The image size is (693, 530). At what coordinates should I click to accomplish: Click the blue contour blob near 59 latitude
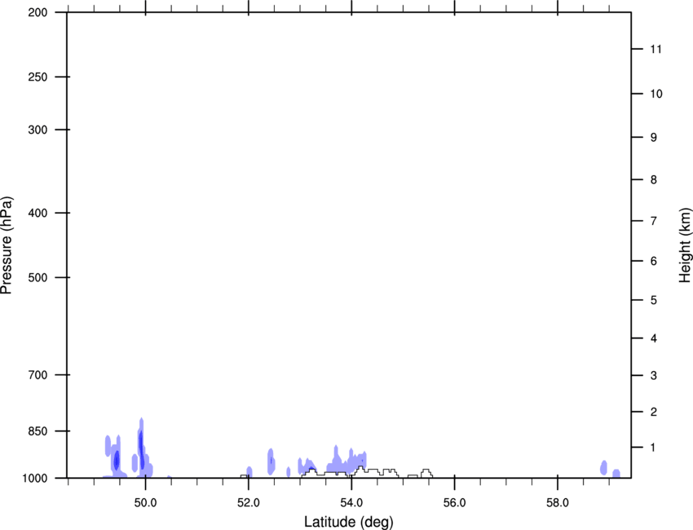click(603, 467)
